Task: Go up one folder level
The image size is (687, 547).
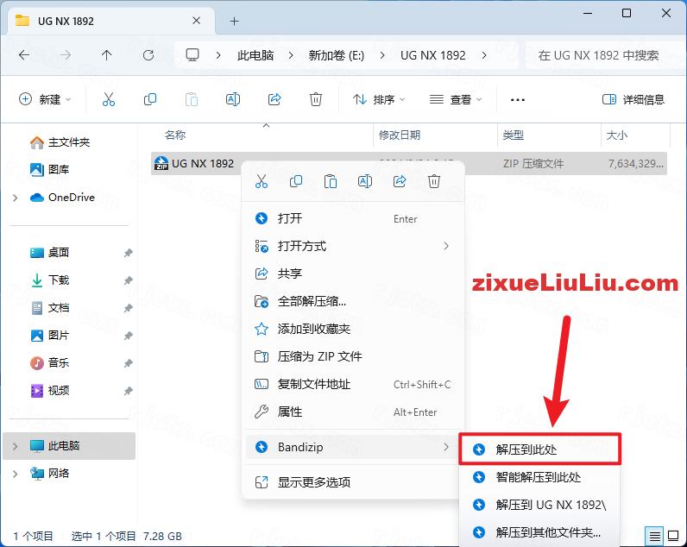Action: [106, 55]
